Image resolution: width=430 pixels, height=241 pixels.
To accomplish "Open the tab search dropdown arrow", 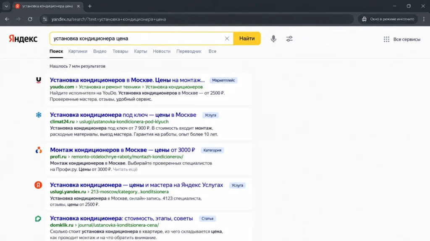I will pyautogui.click(x=6, y=6).
